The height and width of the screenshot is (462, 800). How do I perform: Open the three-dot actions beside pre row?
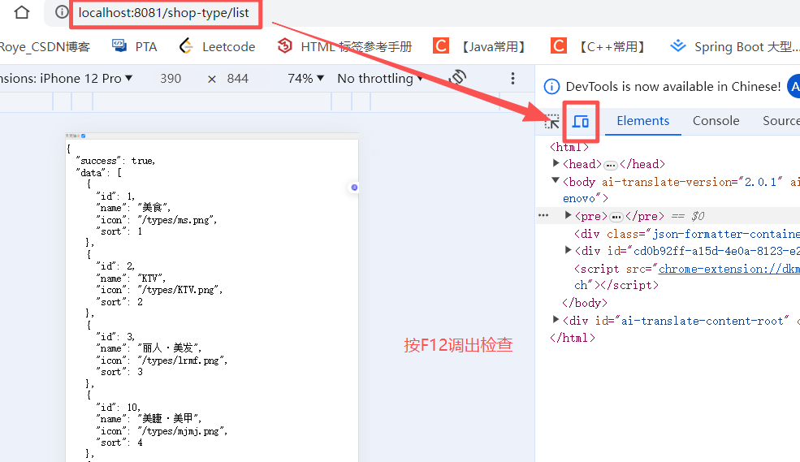click(x=543, y=215)
